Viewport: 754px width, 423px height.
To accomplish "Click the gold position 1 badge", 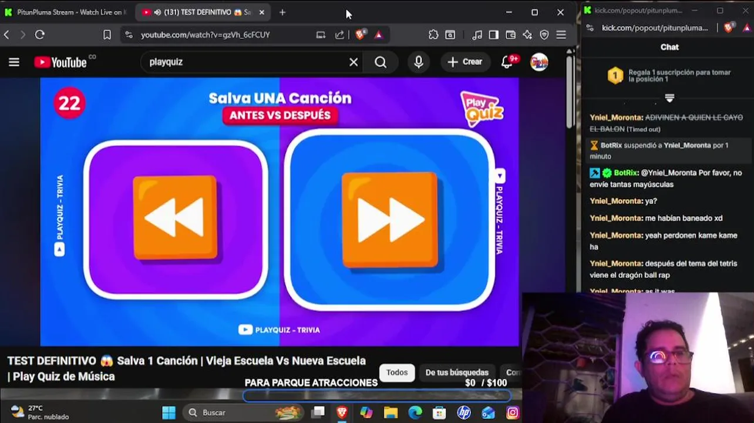I will tap(615, 75).
